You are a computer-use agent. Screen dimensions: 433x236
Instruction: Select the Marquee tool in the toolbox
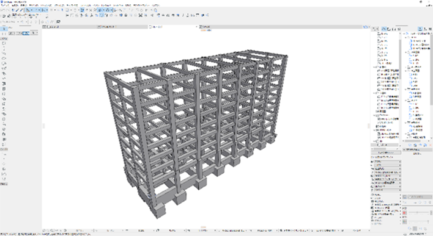(4, 34)
